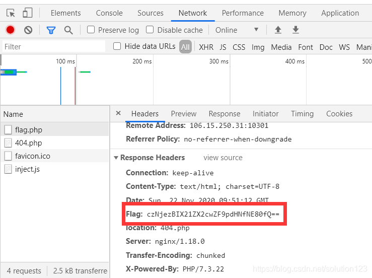372x278 pixels.
Task: Open the Preview tab
Action: (x=184, y=114)
